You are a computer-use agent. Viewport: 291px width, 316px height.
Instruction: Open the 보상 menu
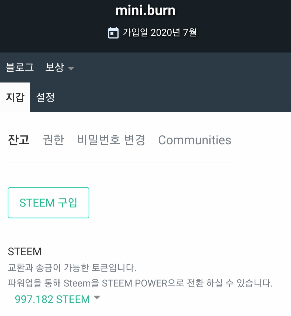point(54,67)
